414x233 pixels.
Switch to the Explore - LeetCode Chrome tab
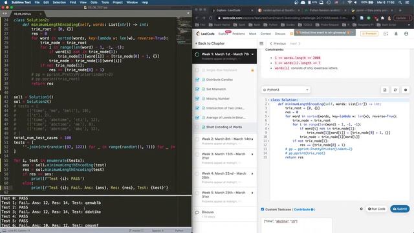(232, 10)
